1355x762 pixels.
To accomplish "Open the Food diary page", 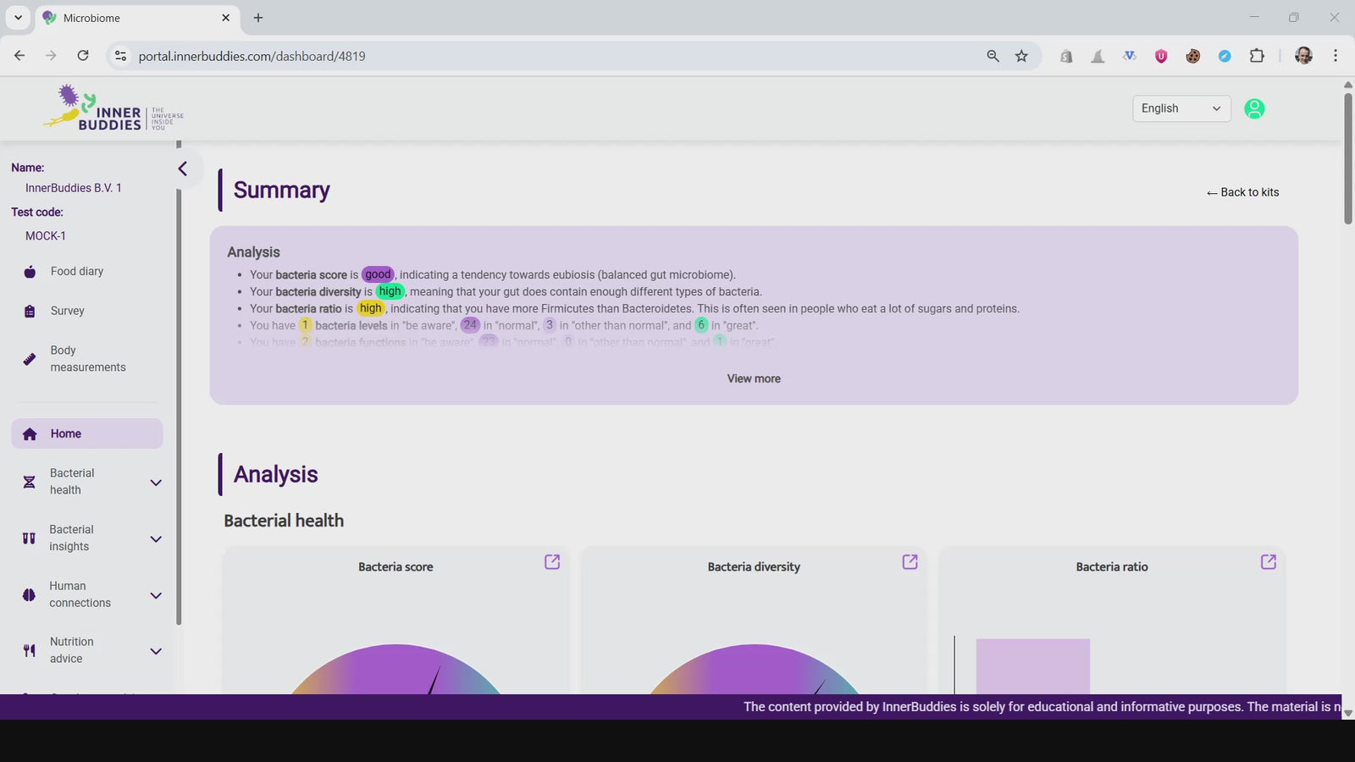I will [76, 272].
